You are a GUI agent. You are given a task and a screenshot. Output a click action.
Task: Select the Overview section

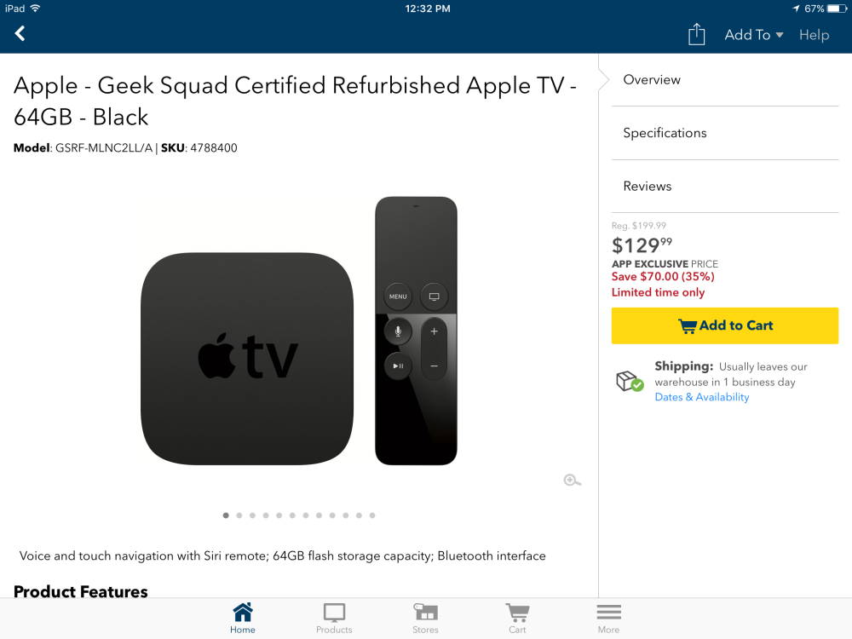pos(652,80)
